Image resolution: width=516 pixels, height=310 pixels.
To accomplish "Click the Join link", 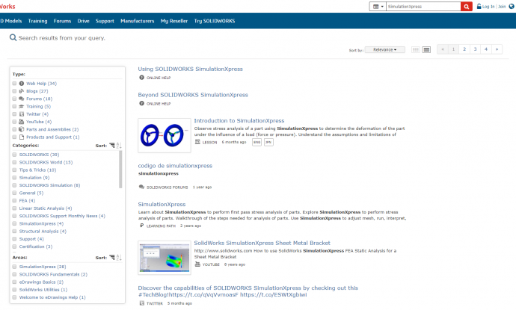I will click(502, 7).
